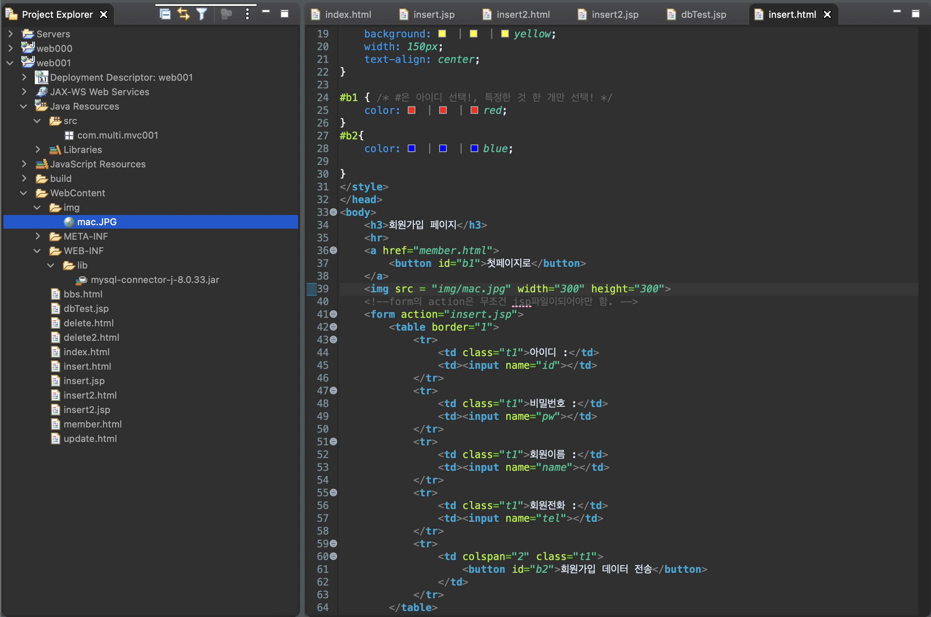
Task: Open the View Menu three-dots icon
Action: tap(247, 14)
